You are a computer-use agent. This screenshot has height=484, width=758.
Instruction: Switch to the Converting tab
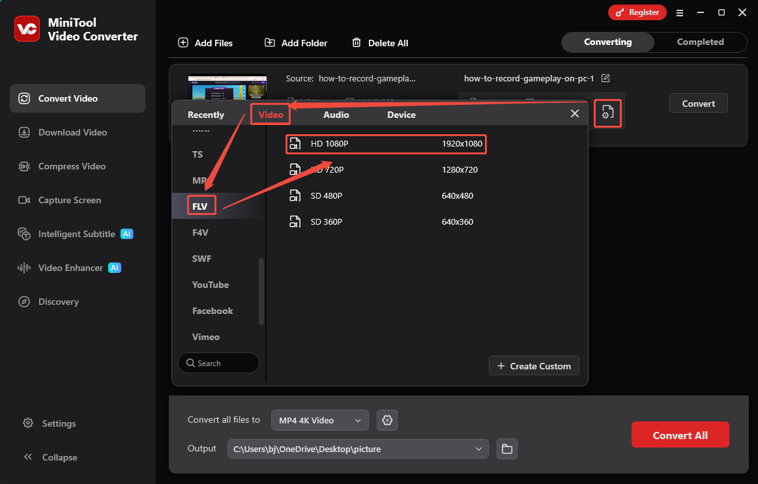(x=607, y=42)
